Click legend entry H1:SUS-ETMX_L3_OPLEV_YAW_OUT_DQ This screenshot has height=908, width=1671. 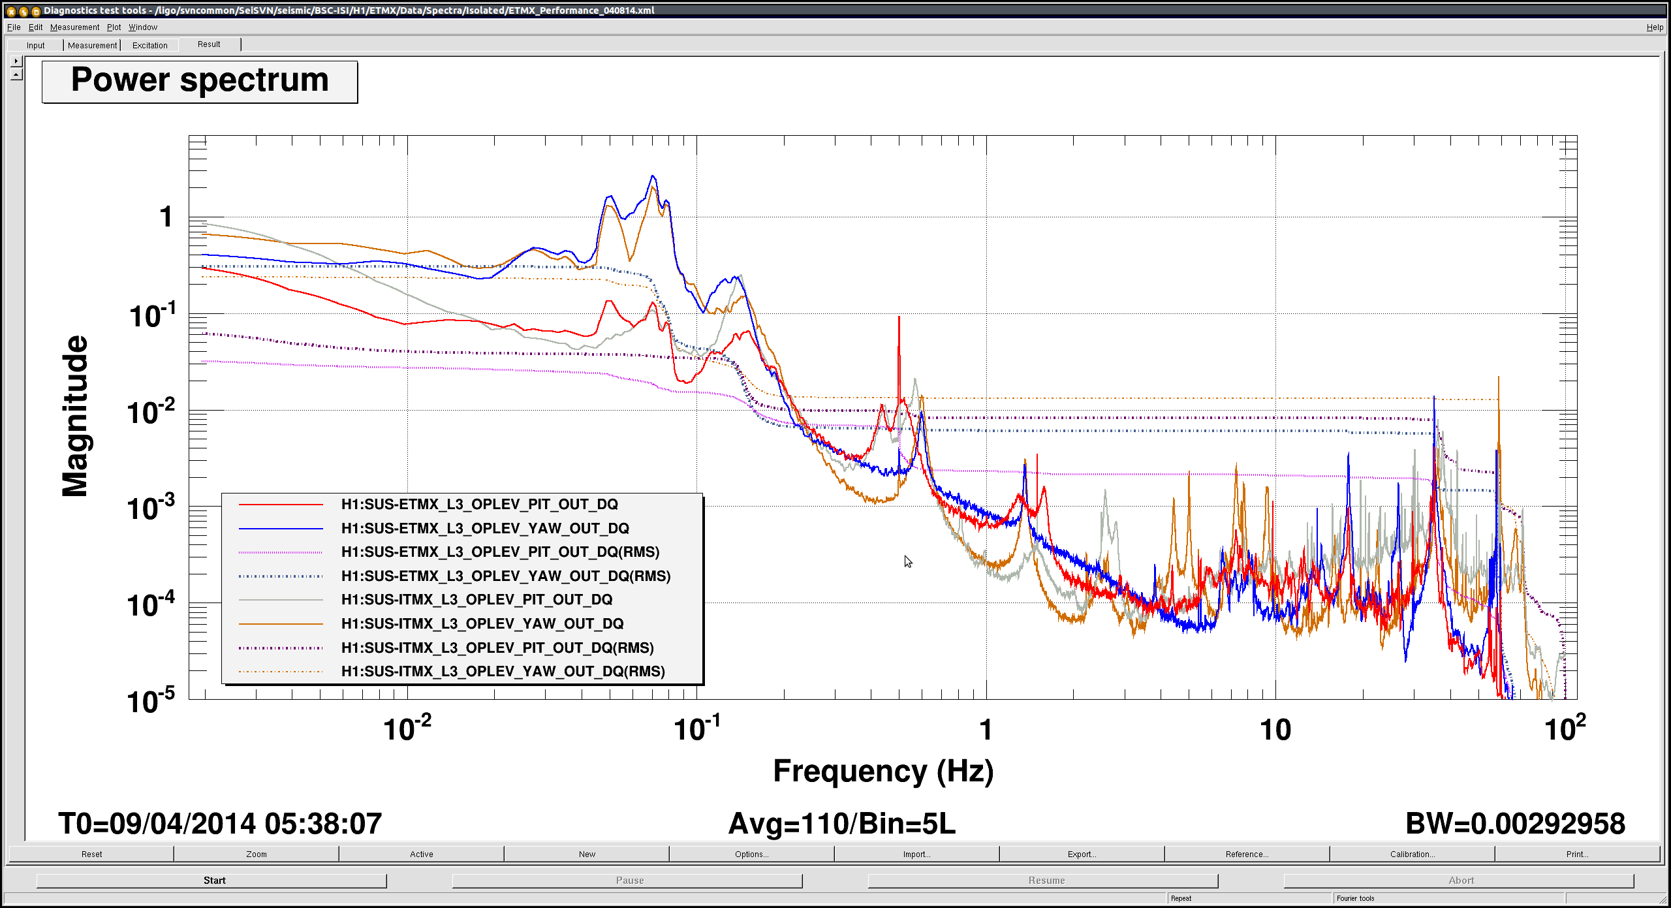[x=485, y=529]
